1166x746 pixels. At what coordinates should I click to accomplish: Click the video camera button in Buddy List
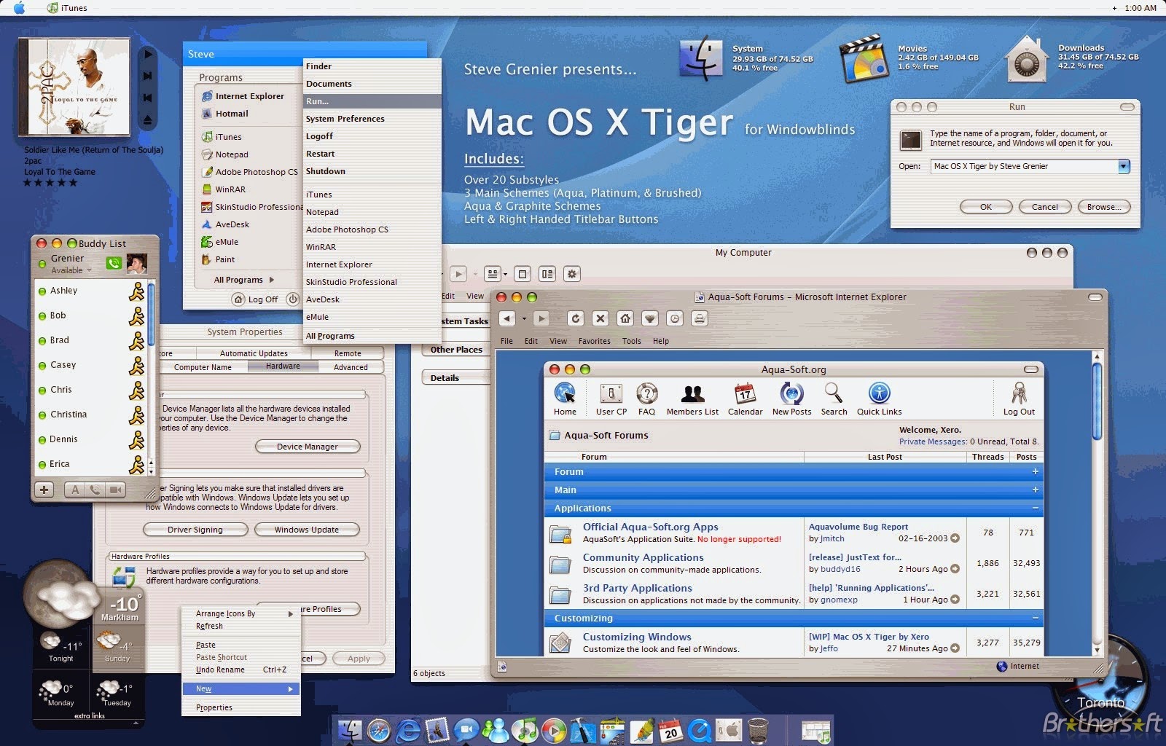click(x=116, y=490)
